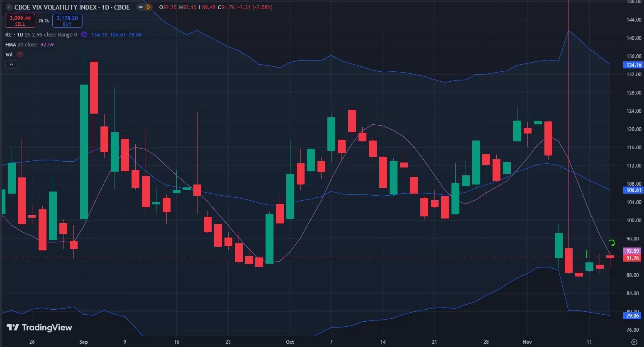Collapse the indicator legend with the chevron

[11, 65]
